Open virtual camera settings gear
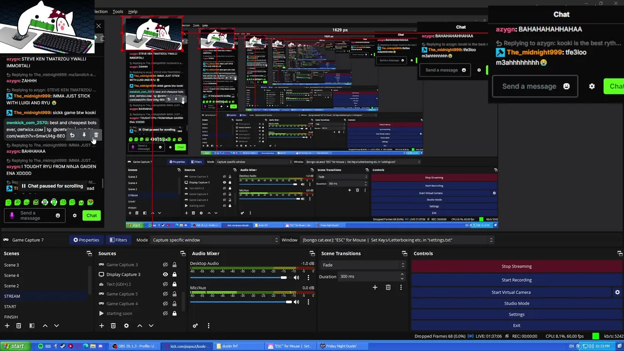The width and height of the screenshot is (624, 351). (x=617, y=292)
